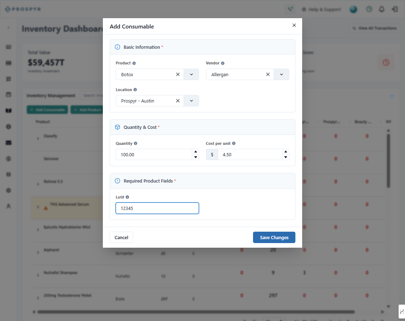405x321 pixels.
Task: Expand the TNS Advanced Serum row
Action: coord(38,207)
